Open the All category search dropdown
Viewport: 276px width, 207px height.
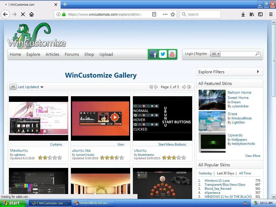point(215,54)
